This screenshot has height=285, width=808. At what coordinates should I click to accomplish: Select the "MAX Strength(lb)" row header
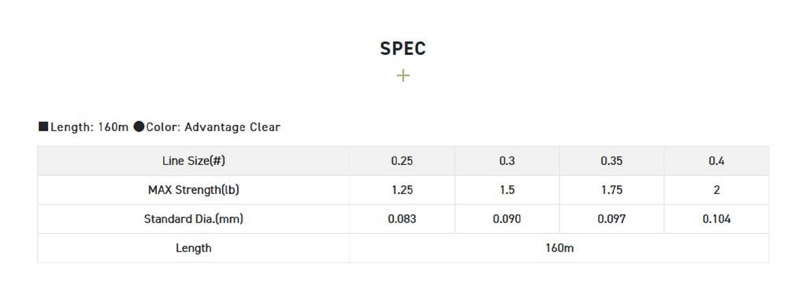pos(194,190)
